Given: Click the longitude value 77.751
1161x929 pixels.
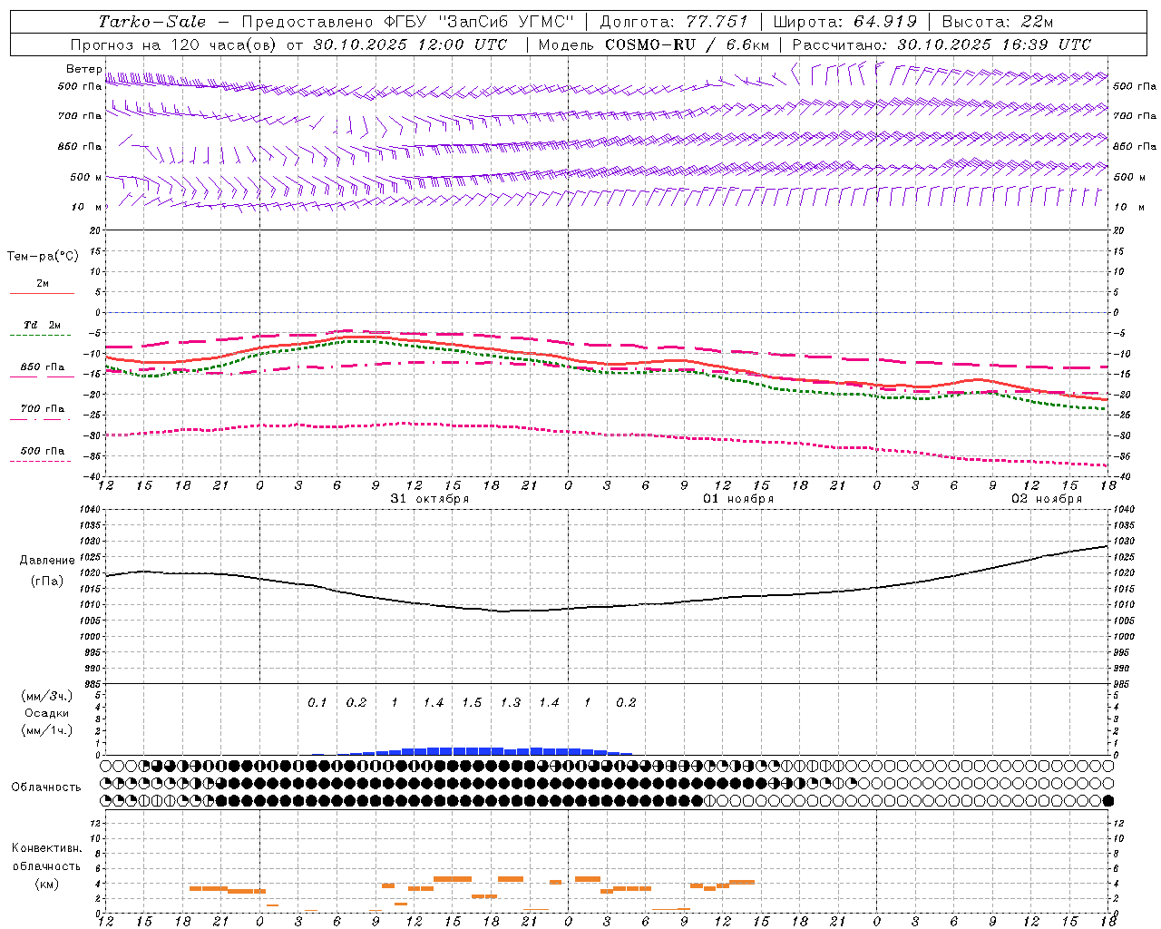Looking at the screenshot, I should pyautogui.click(x=717, y=22).
